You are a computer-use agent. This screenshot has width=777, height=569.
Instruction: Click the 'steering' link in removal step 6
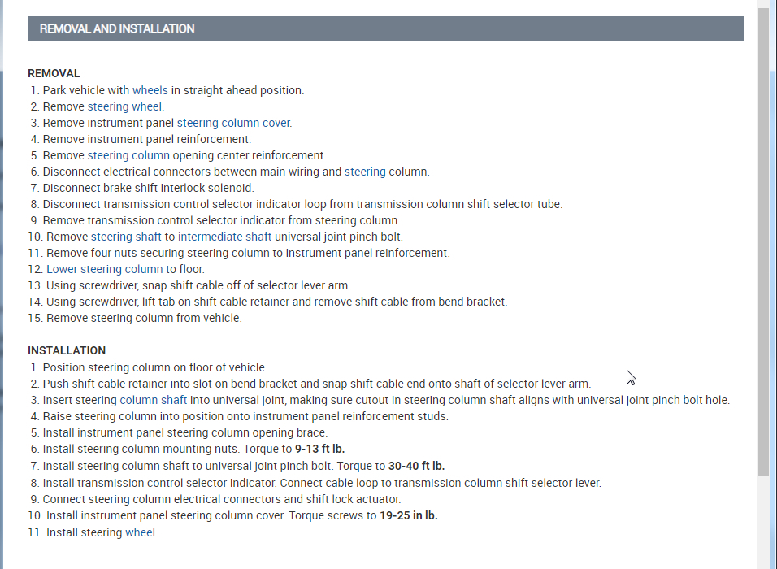[365, 172]
